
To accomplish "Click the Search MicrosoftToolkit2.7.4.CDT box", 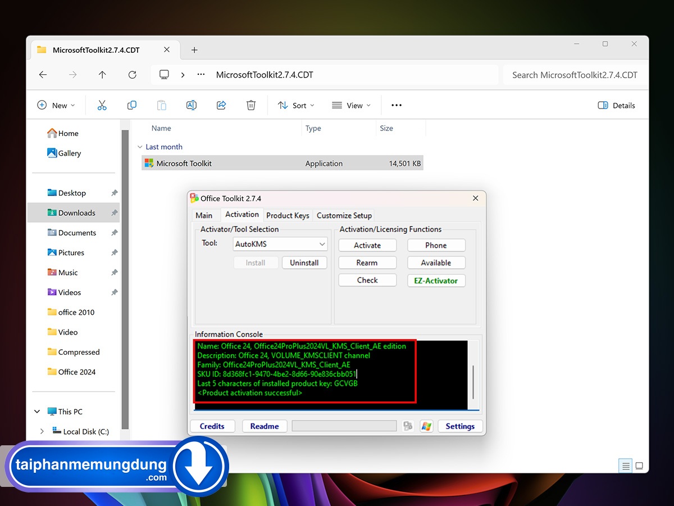I will pyautogui.click(x=574, y=75).
